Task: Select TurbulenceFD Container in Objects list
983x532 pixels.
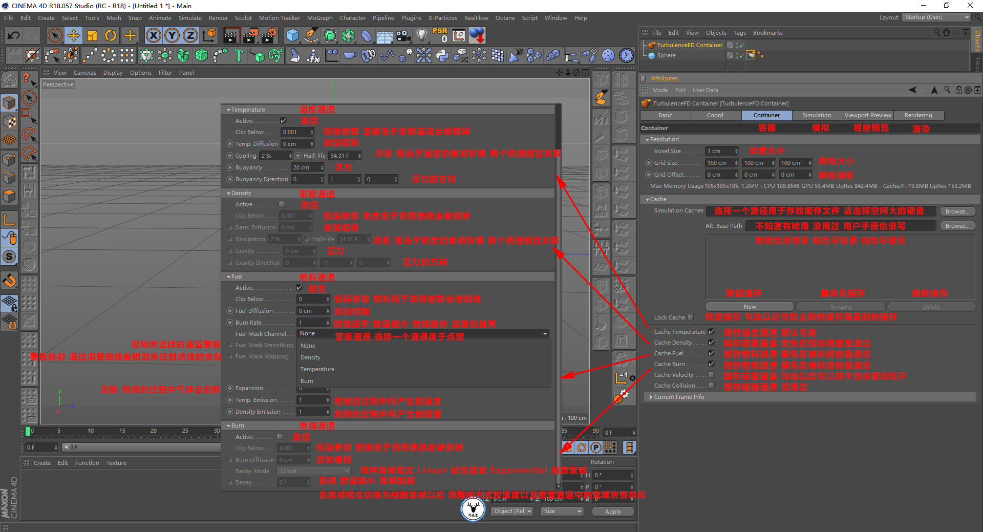Action: pos(689,45)
